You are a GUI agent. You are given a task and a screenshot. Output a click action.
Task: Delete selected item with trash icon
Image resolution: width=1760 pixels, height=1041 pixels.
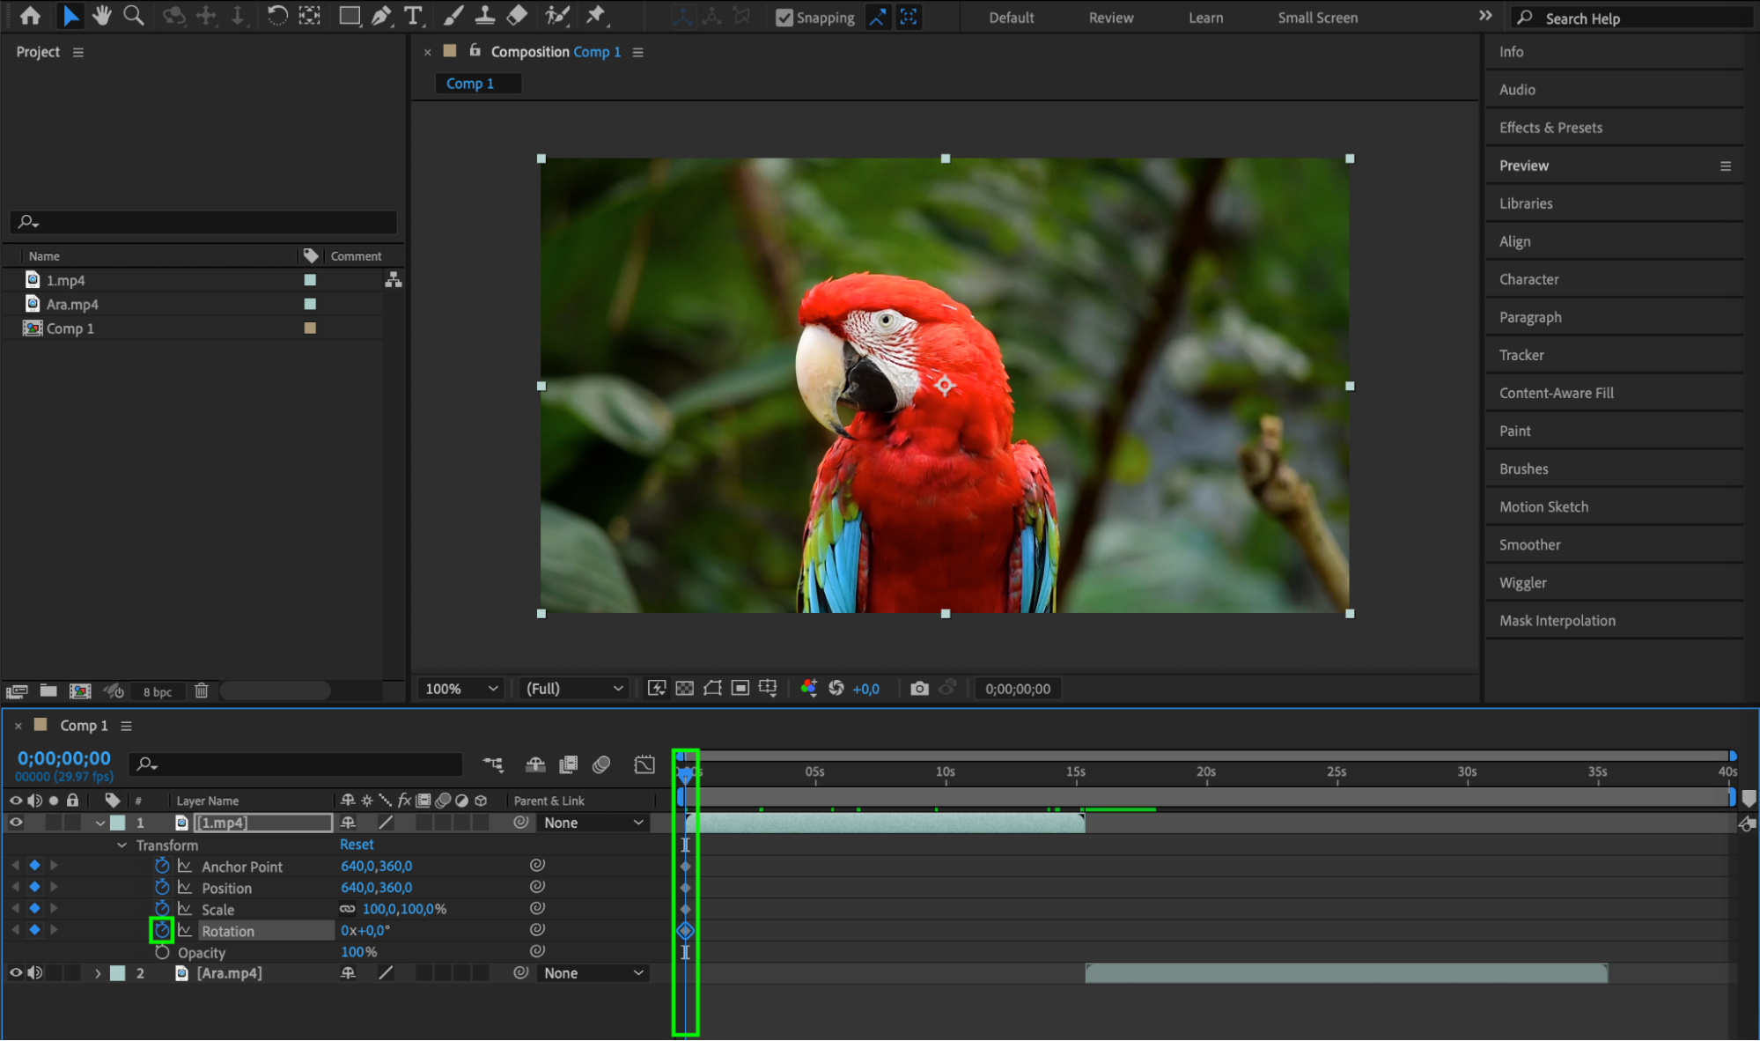click(x=202, y=691)
